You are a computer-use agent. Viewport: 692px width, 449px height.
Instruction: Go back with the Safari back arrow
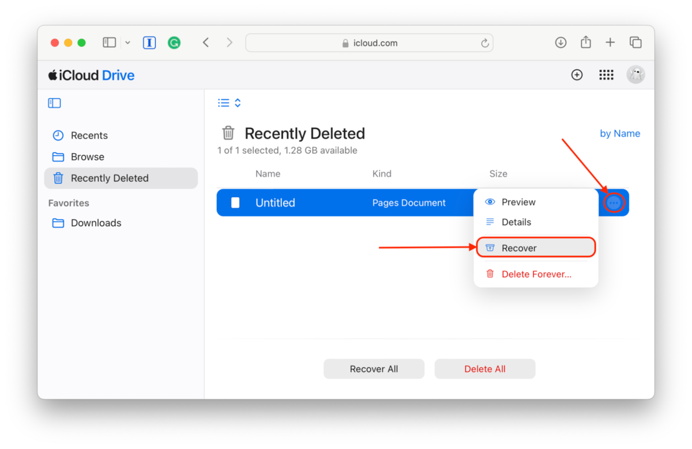click(x=206, y=43)
